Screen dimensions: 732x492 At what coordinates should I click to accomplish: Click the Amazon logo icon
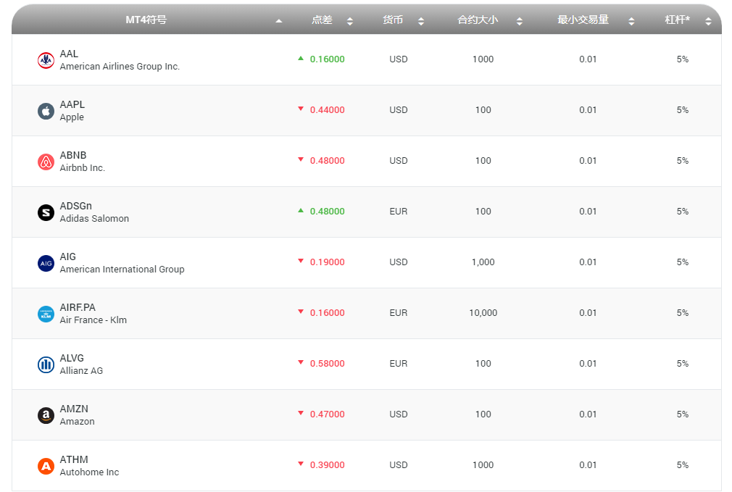[x=46, y=415]
